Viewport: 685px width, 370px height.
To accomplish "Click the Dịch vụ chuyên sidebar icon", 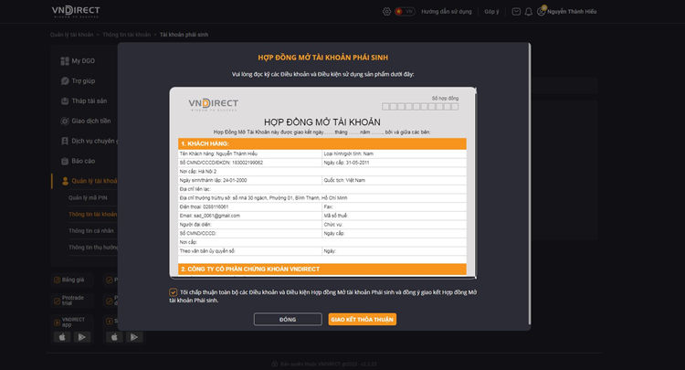I will (x=65, y=141).
